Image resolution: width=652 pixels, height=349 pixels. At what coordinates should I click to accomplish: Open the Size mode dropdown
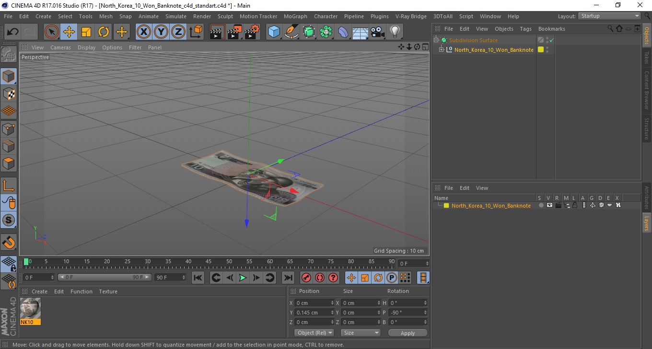click(x=361, y=333)
